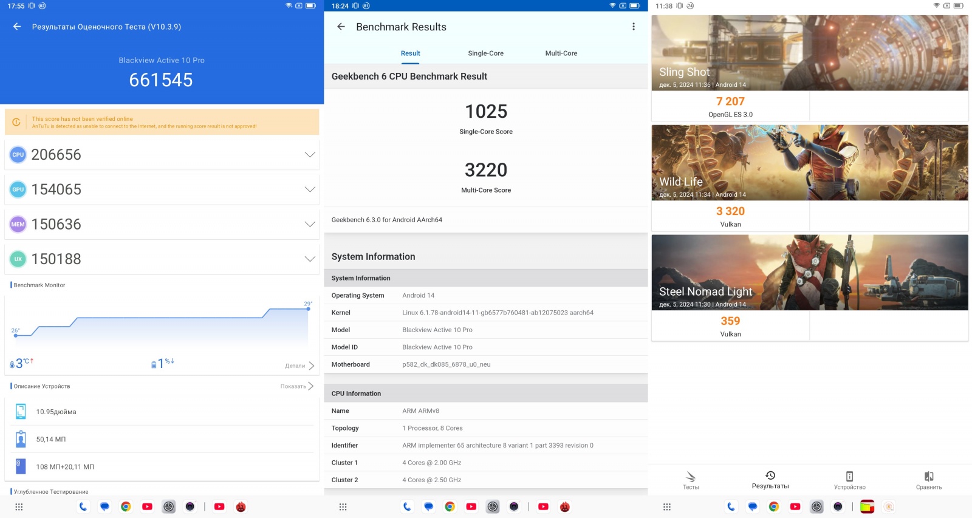Click the '10.95дюйма' screen size row
Viewport: 972px width, 518px height.
(x=162, y=412)
